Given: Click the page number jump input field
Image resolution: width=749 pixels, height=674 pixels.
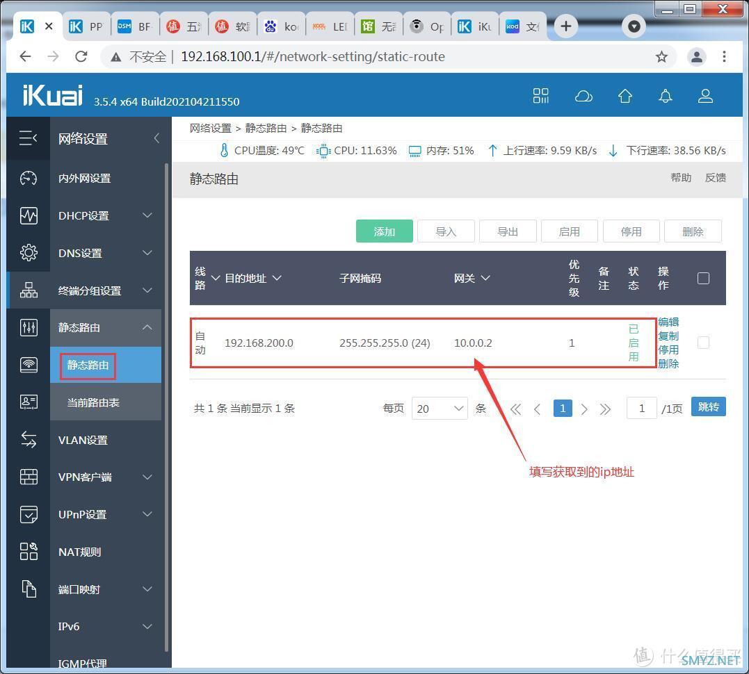Looking at the screenshot, I should coord(642,409).
